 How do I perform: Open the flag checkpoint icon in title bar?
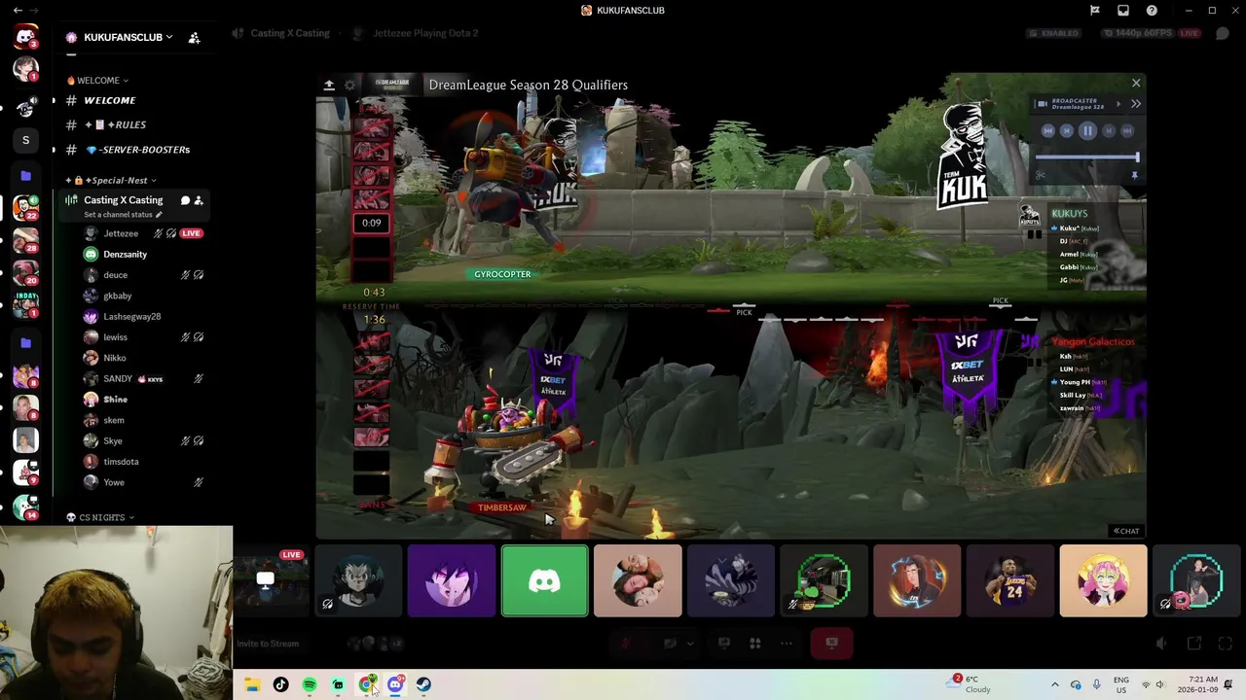(1095, 11)
